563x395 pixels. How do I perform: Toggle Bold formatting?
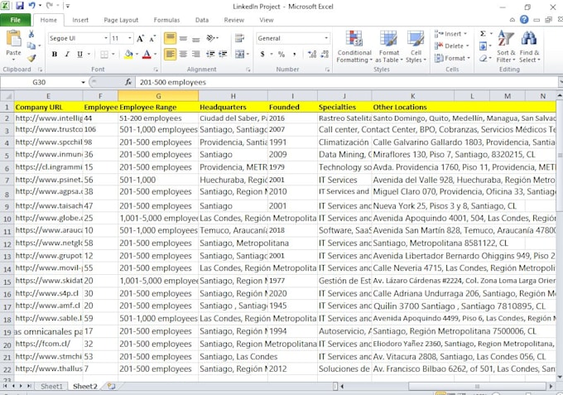pos(55,54)
